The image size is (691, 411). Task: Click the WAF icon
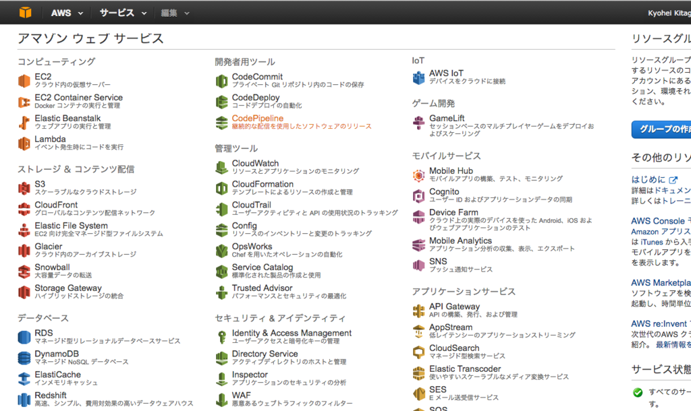tap(221, 400)
